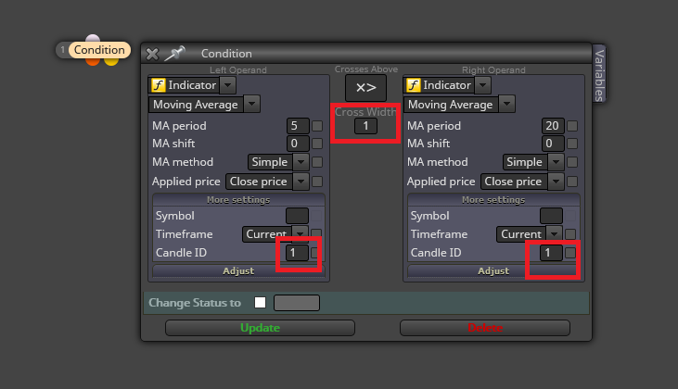Tick the checkbox beside right Timeframe
This screenshot has width=678, height=389.
pyautogui.click(x=570, y=234)
